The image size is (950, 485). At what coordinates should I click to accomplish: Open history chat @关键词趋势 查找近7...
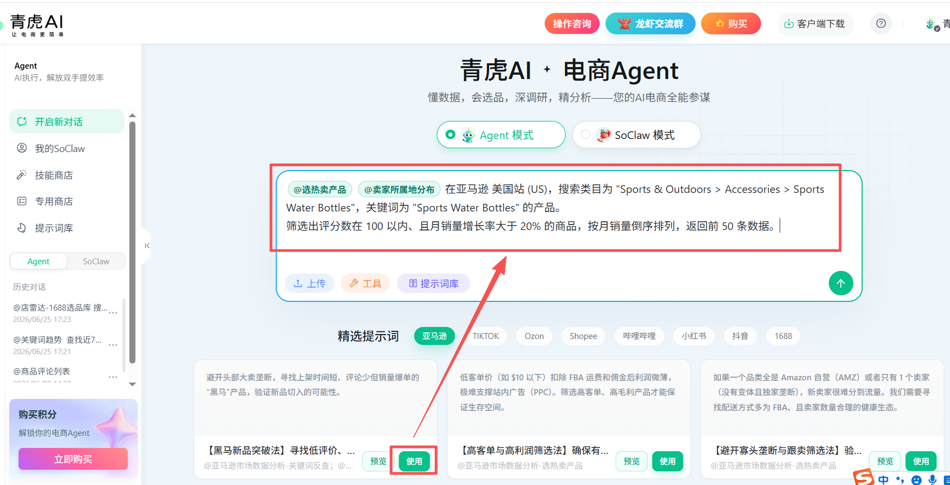(x=57, y=339)
